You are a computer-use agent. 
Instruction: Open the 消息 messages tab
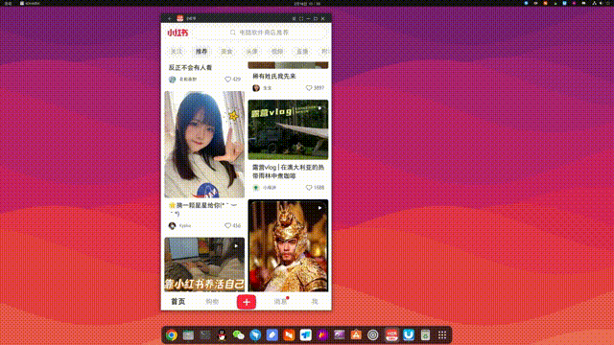point(280,302)
